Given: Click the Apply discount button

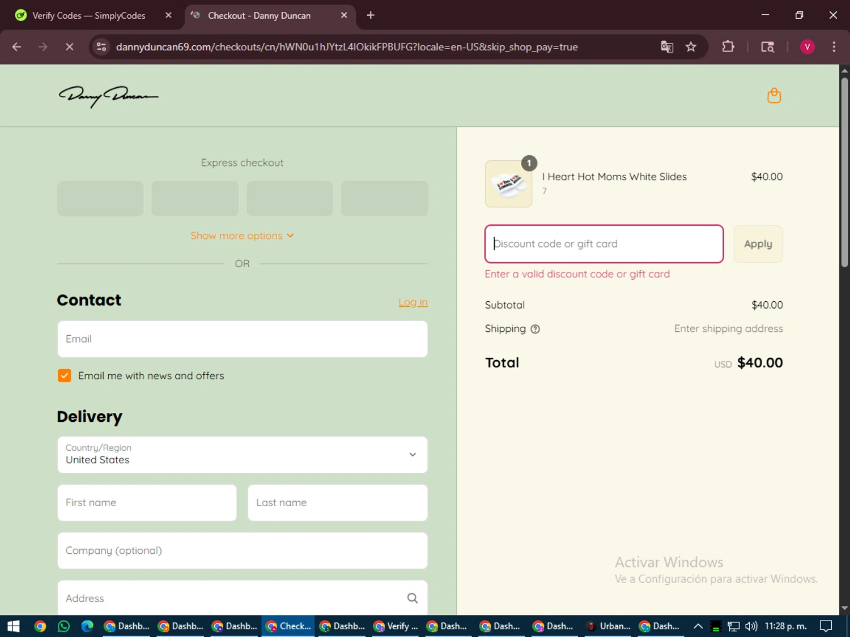Looking at the screenshot, I should (758, 244).
